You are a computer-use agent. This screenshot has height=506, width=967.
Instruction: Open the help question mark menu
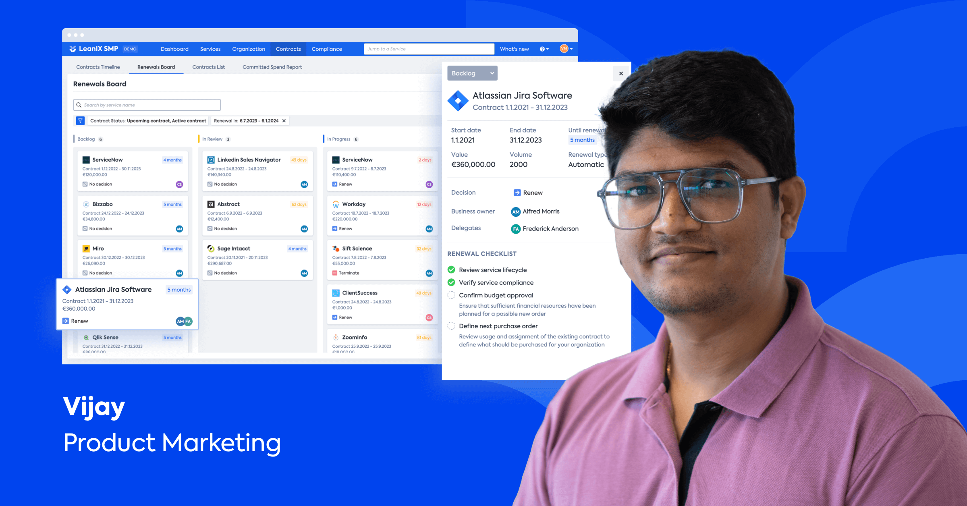point(544,49)
